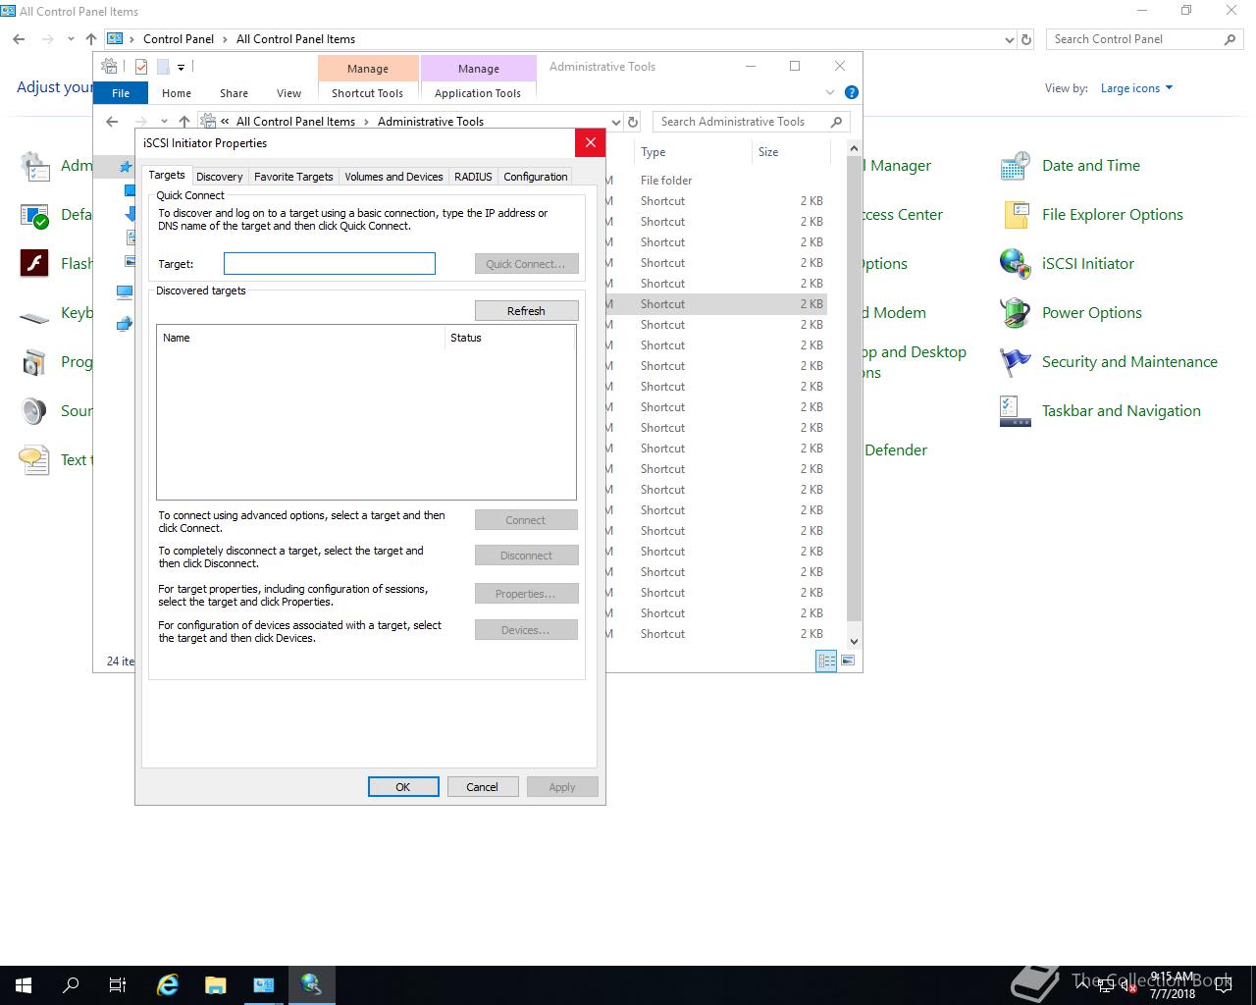Click in the Target input field
Screen dimensions: 1256x1005
coord(330,263)
